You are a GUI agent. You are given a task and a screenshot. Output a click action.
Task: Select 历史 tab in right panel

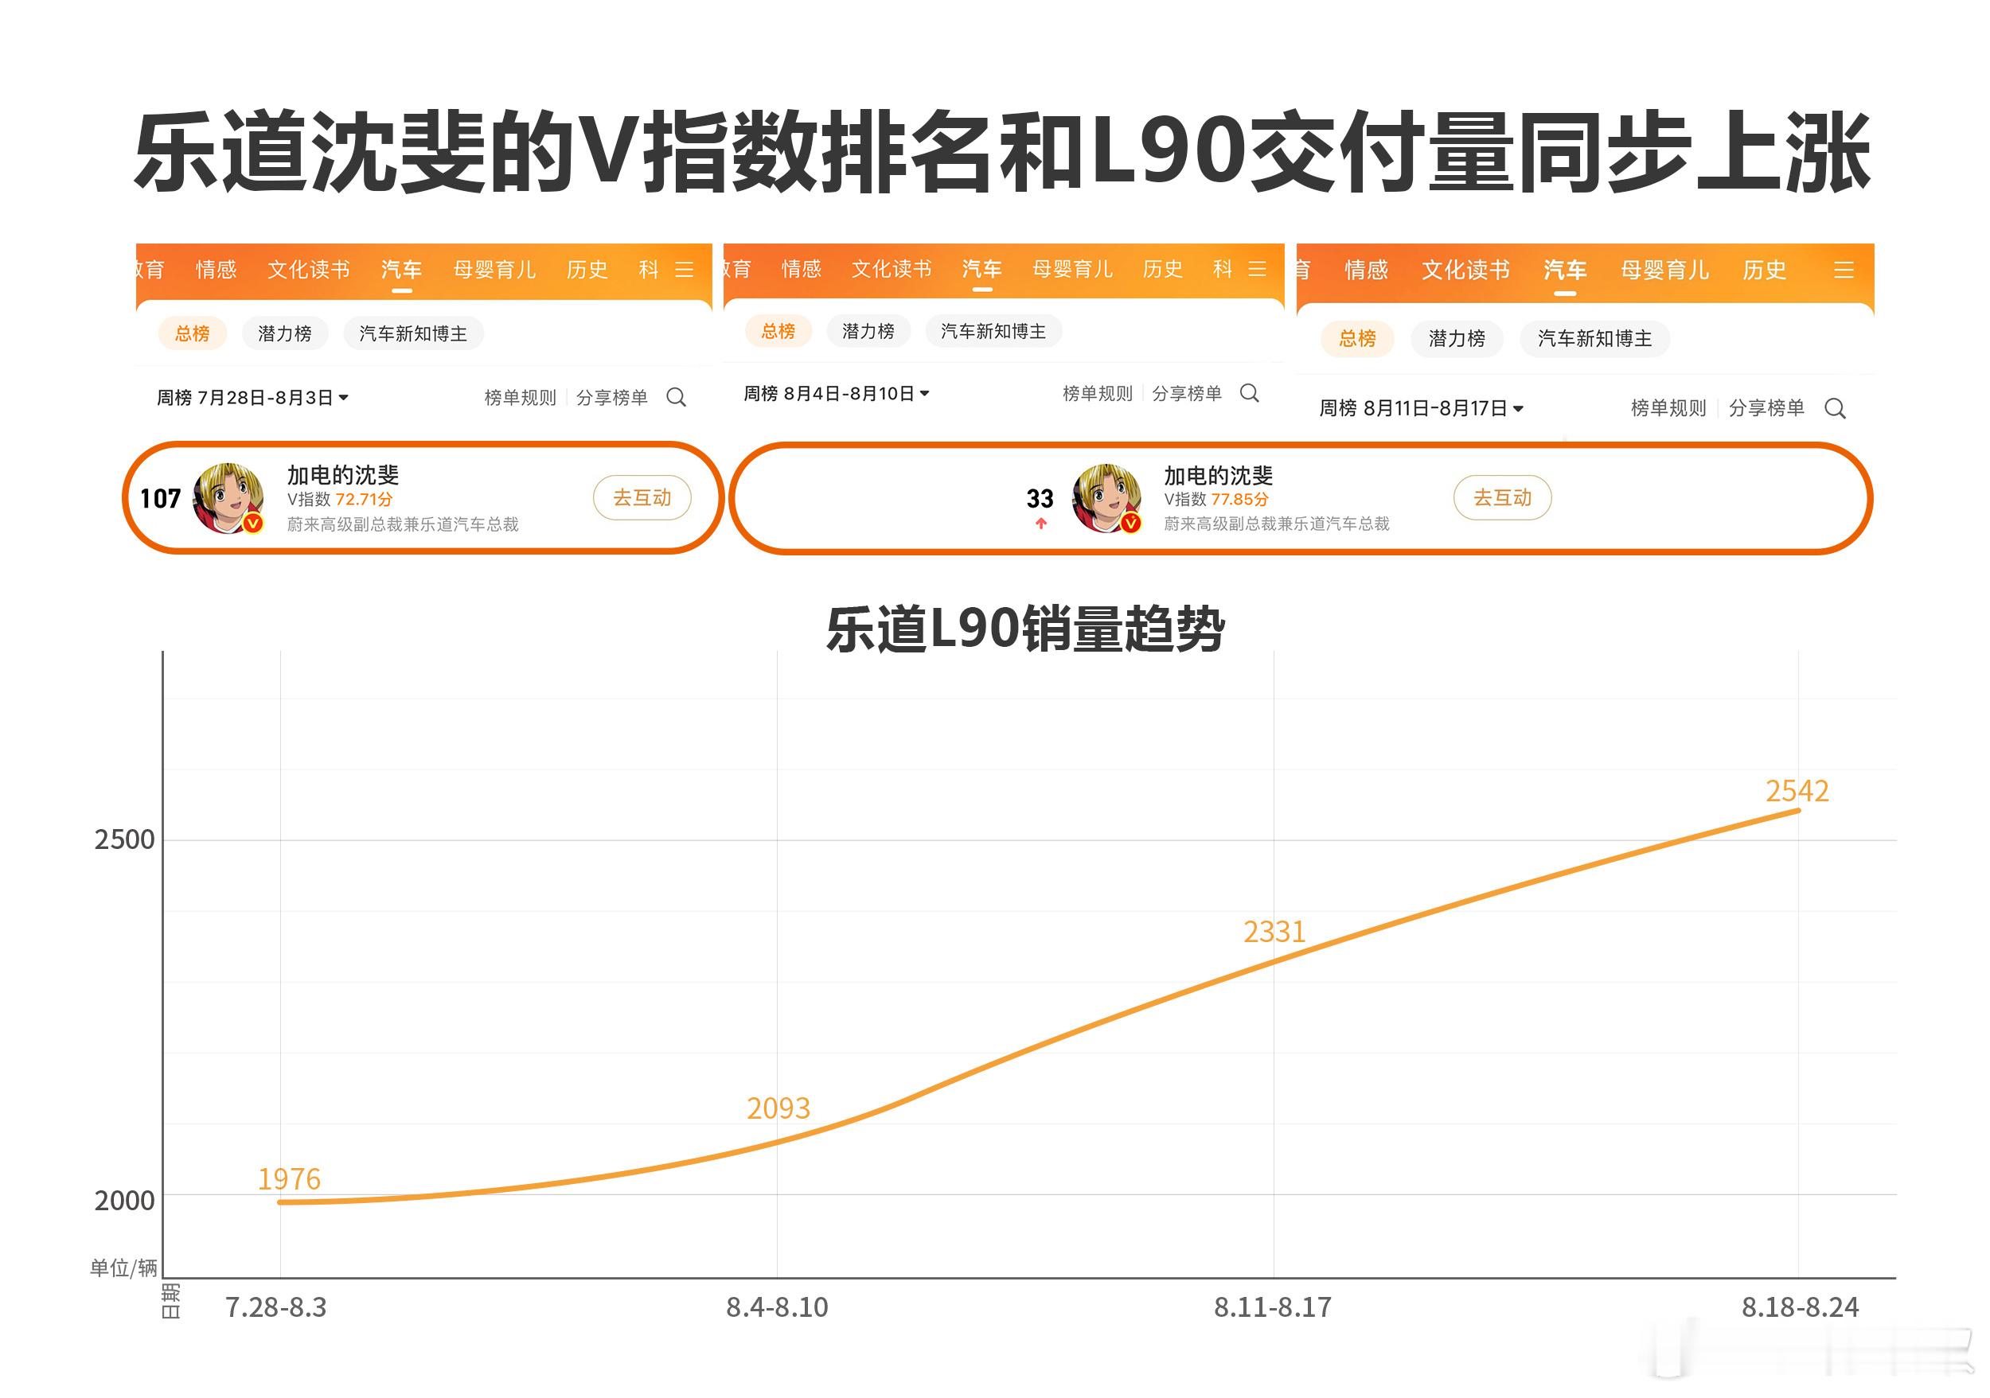click(x=1765, y=271)
